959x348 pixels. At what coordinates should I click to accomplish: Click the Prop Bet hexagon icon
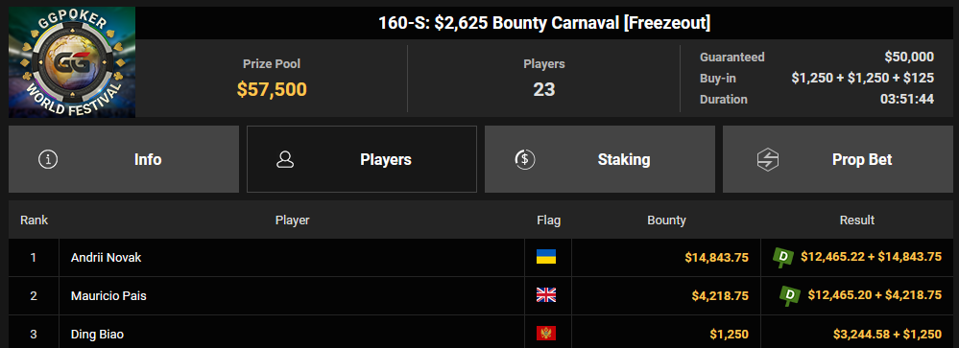click(766, 159)
